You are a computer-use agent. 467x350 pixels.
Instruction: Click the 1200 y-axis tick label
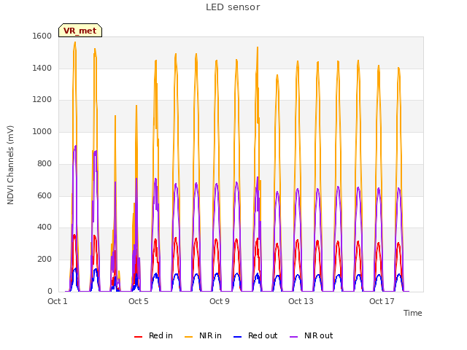pyautogui.click(x=42, y=100)
